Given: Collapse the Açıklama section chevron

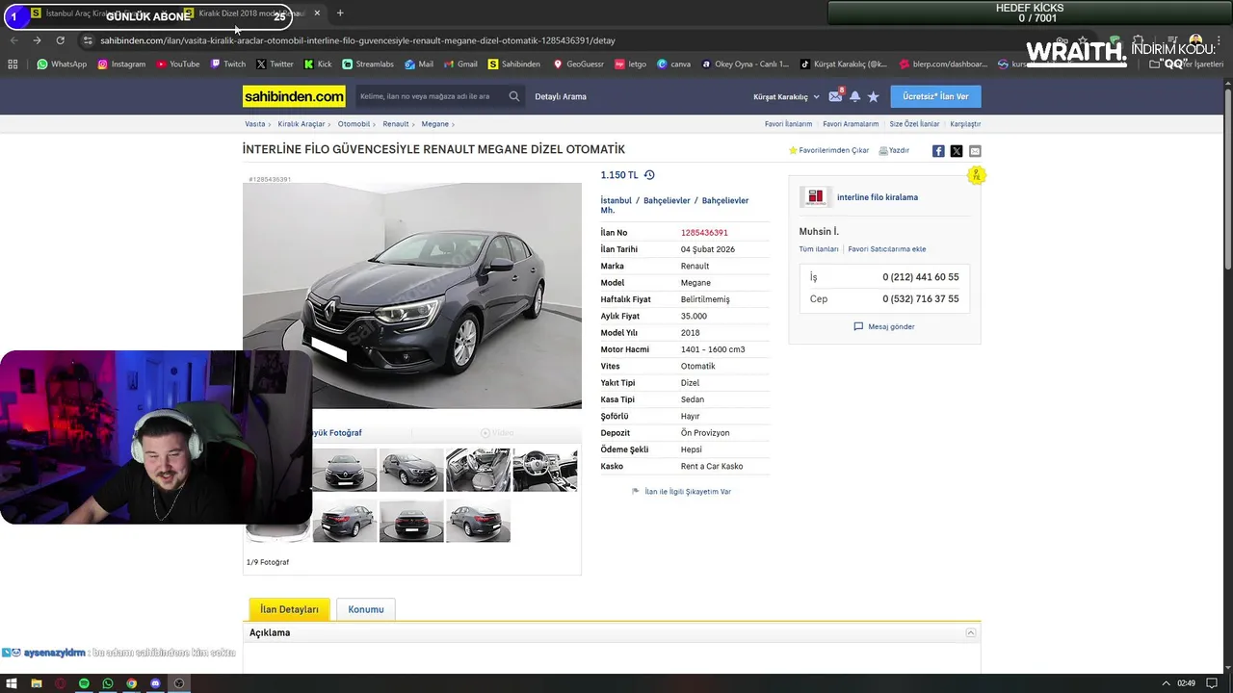Looking at the screenshot, I should coord(971,632).
